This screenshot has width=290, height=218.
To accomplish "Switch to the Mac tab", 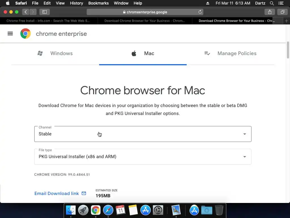I will [143, 53].
